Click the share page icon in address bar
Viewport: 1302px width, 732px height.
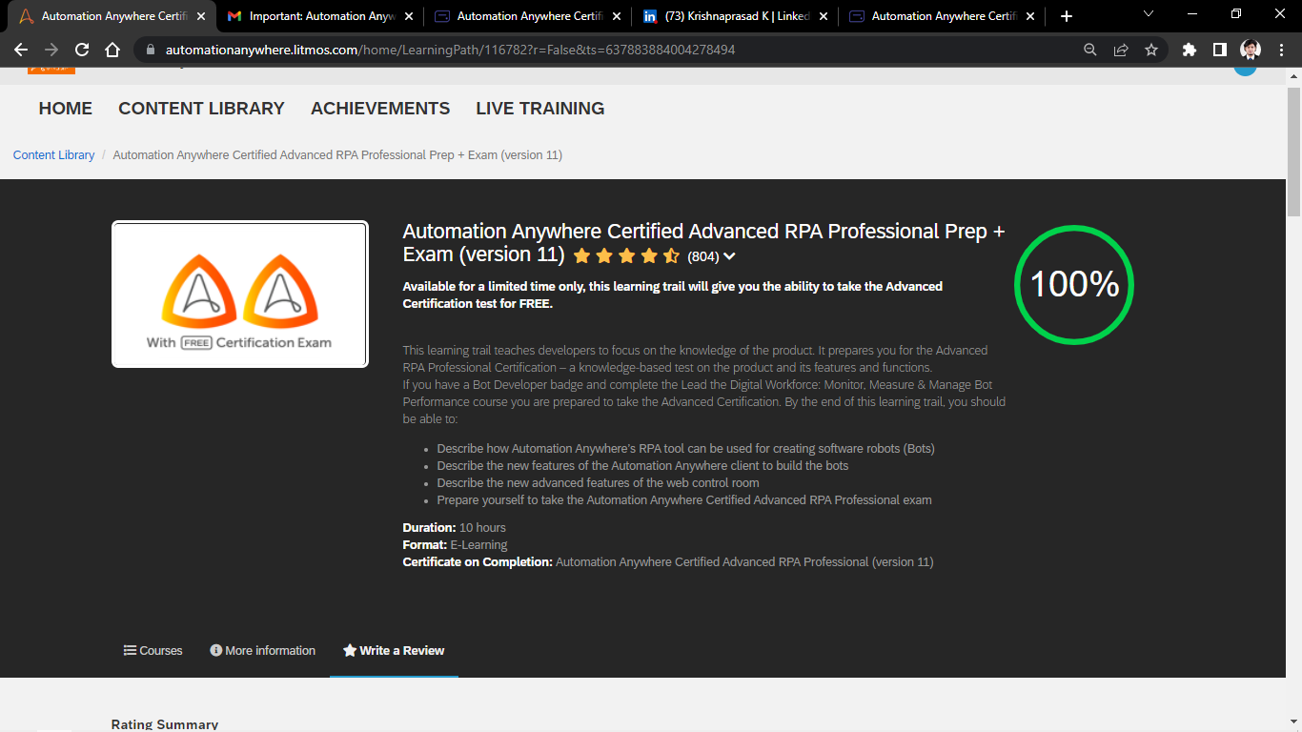[1121, 50]
